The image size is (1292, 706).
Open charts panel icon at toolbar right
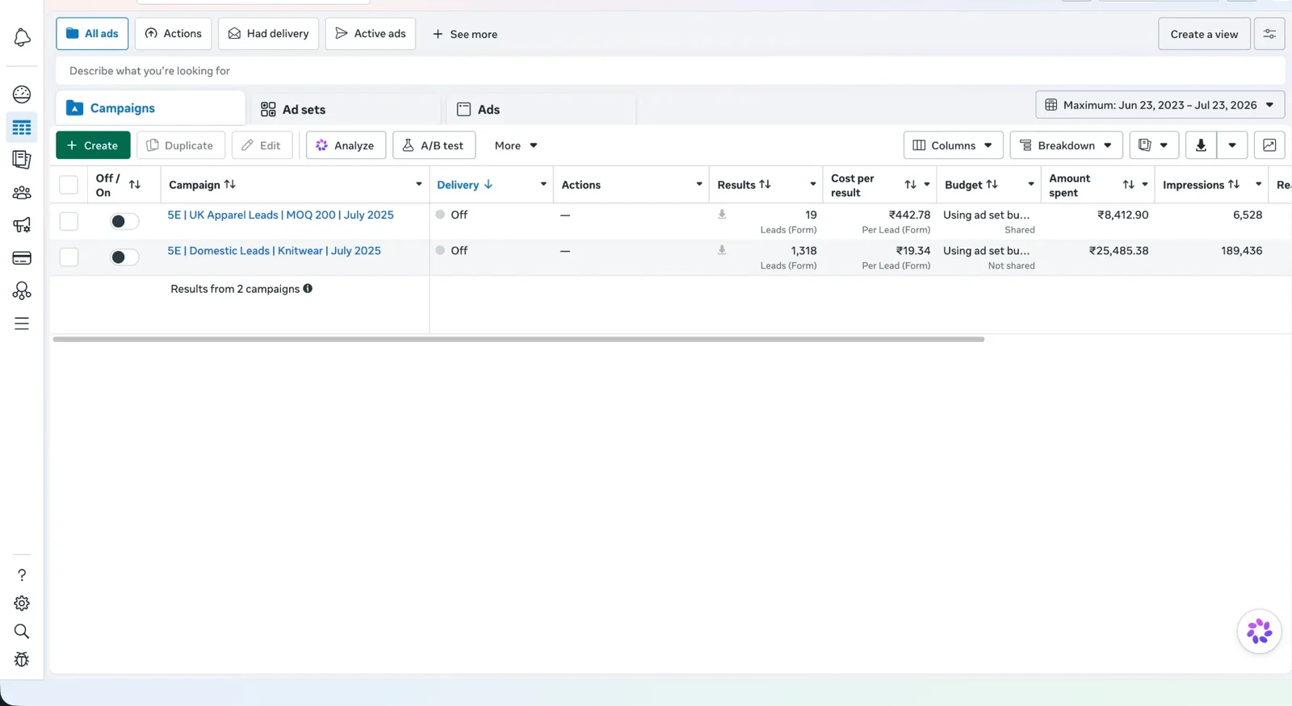pos(1269,145)
